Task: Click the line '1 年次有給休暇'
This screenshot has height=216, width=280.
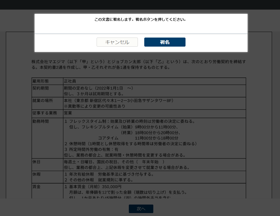Action: [109, 174]
